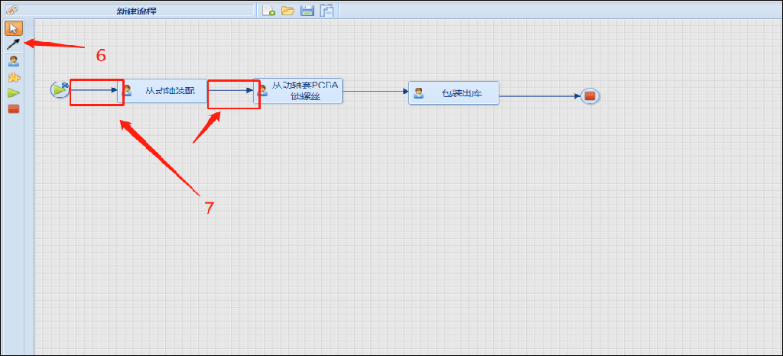Click the clipboard paste toolbar icon
The image size is (783, 356).
click(327, 10)
